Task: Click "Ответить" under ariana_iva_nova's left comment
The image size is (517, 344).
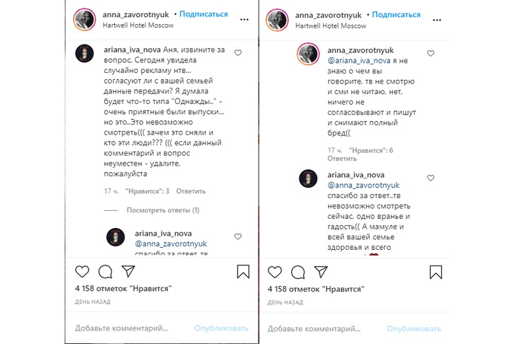Action: pyautogui.click(x=191, y=191)
